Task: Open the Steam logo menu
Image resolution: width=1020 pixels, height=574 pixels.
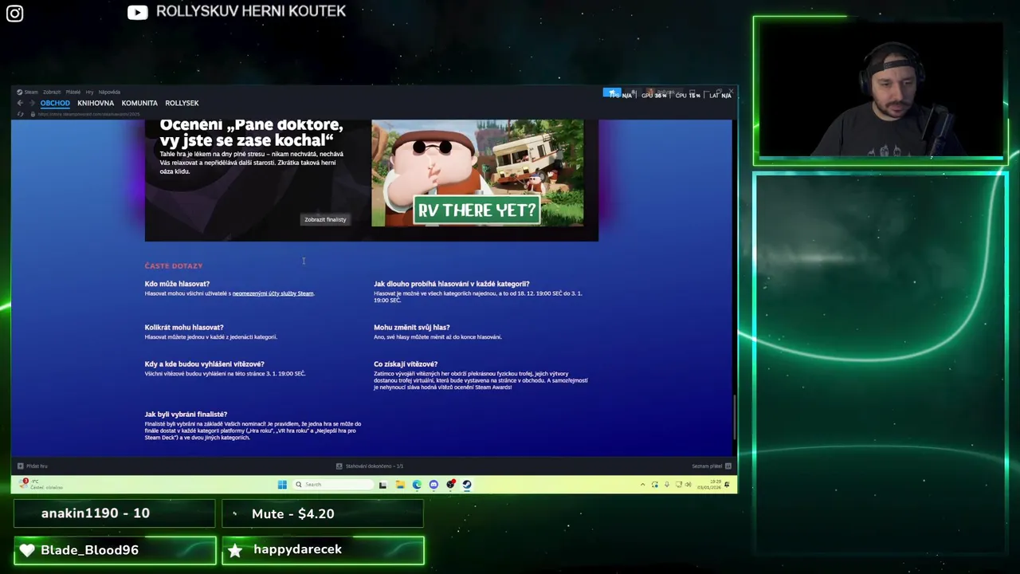Action: pos(27,92)
